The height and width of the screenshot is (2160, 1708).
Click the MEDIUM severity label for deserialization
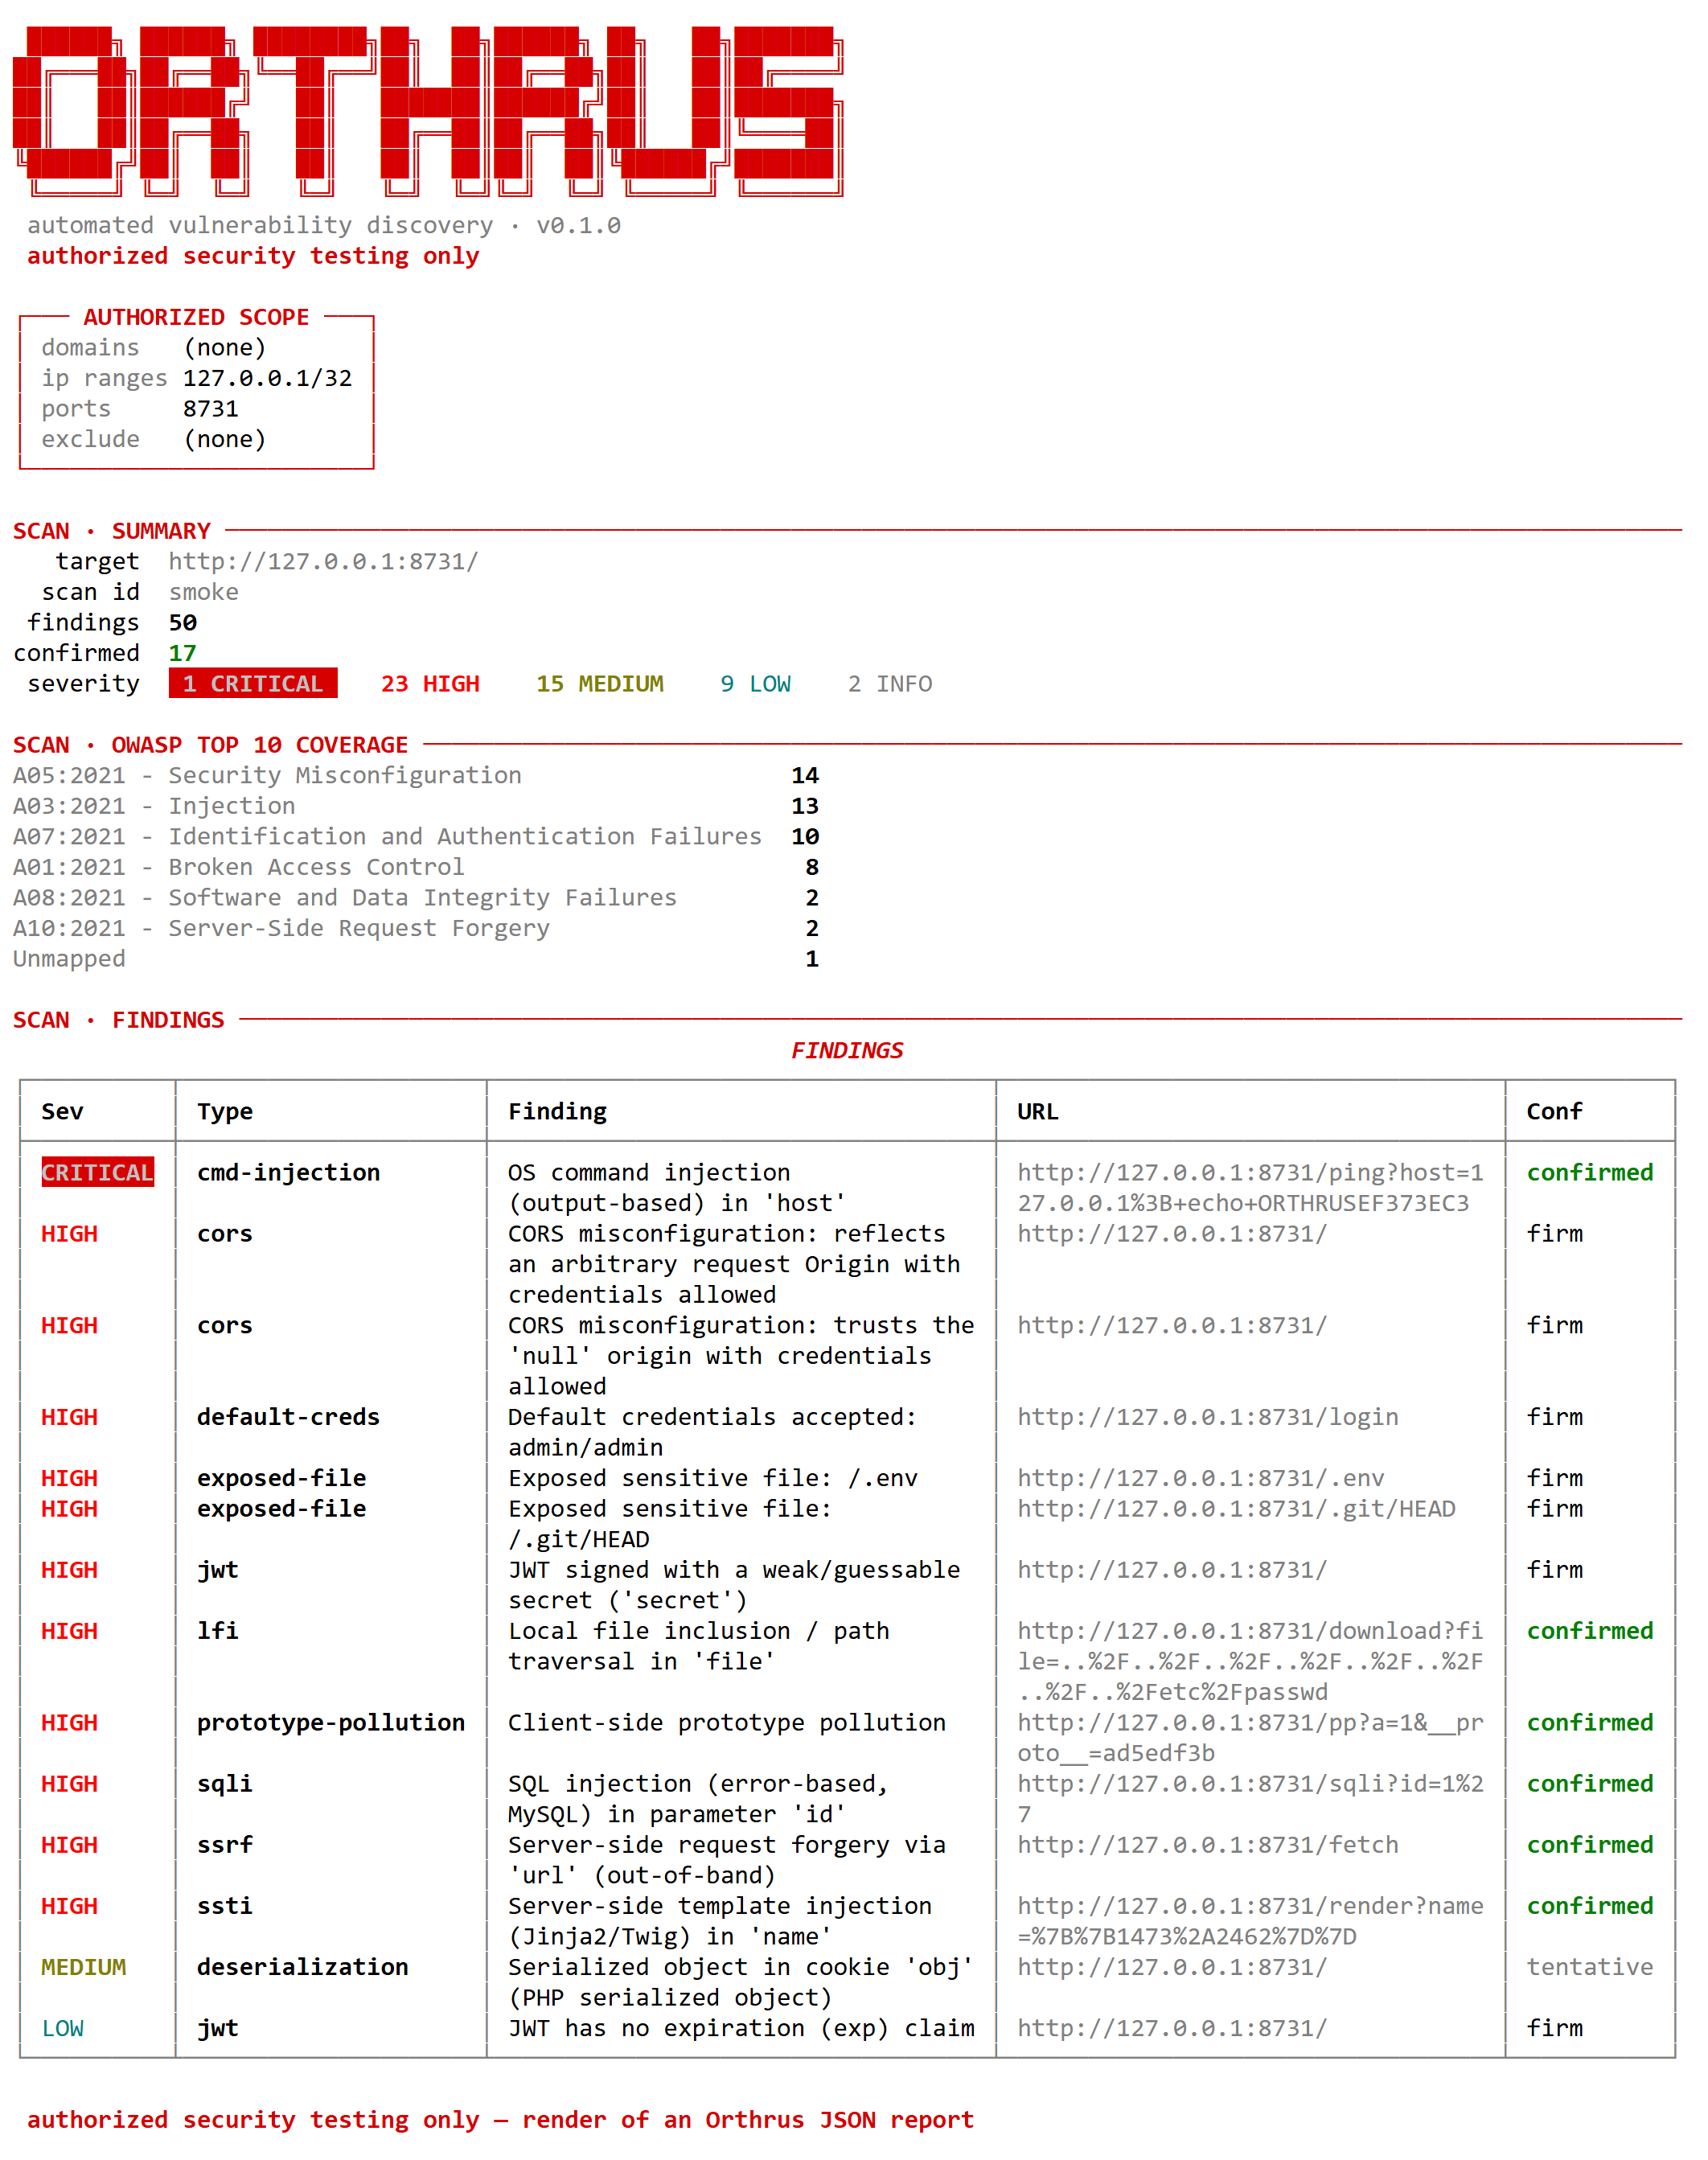point(83,1967)
